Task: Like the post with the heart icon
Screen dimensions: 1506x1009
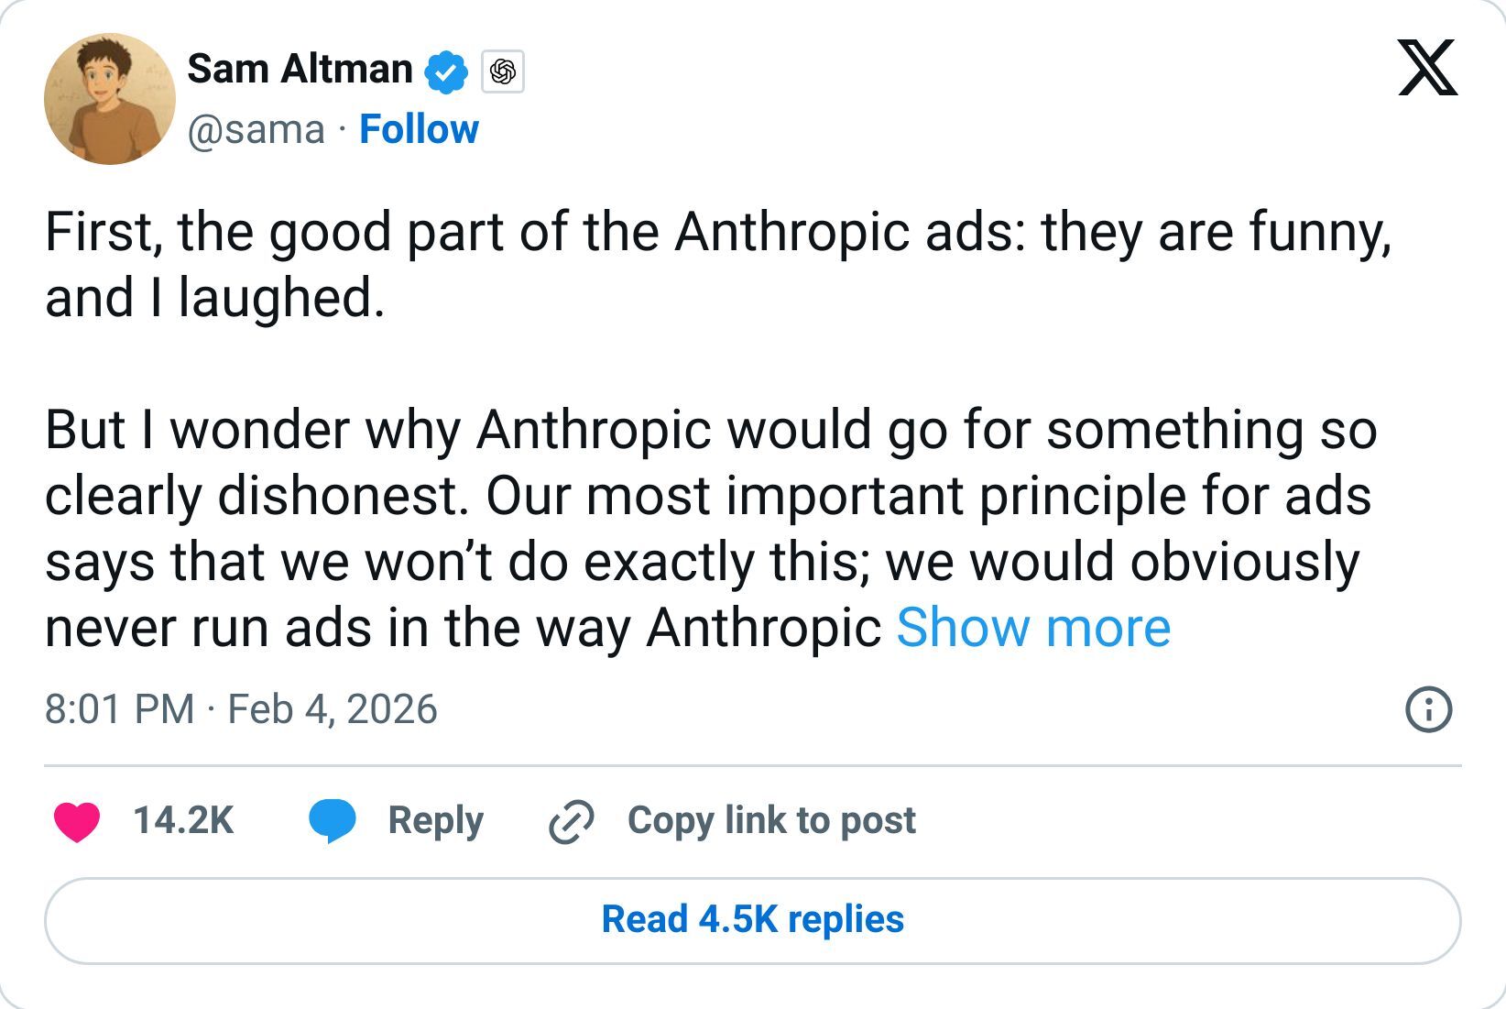Action: click(x=77, y=821)
